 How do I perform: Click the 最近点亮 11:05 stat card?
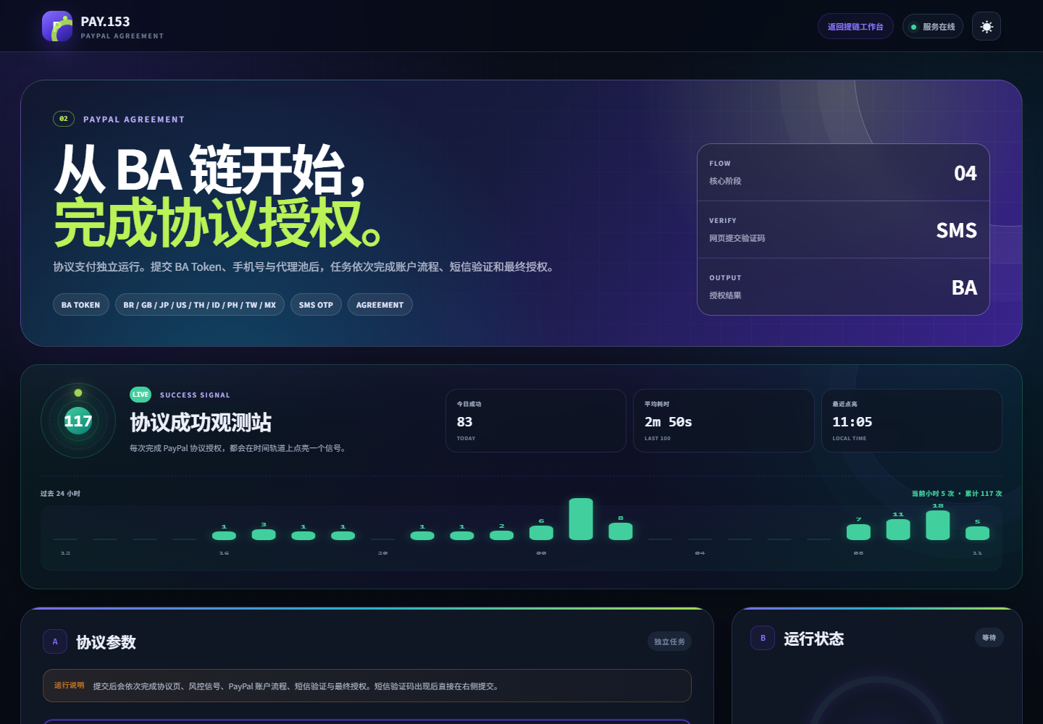pos(912,421)
